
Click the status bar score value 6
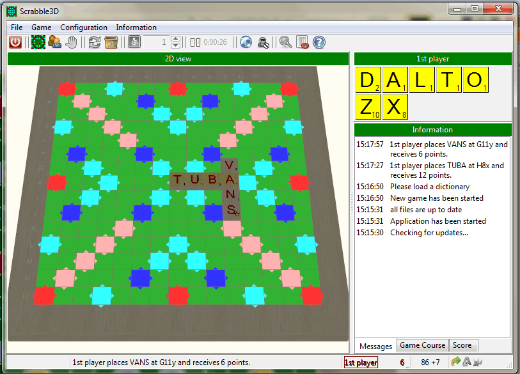[x=402, y=362]
